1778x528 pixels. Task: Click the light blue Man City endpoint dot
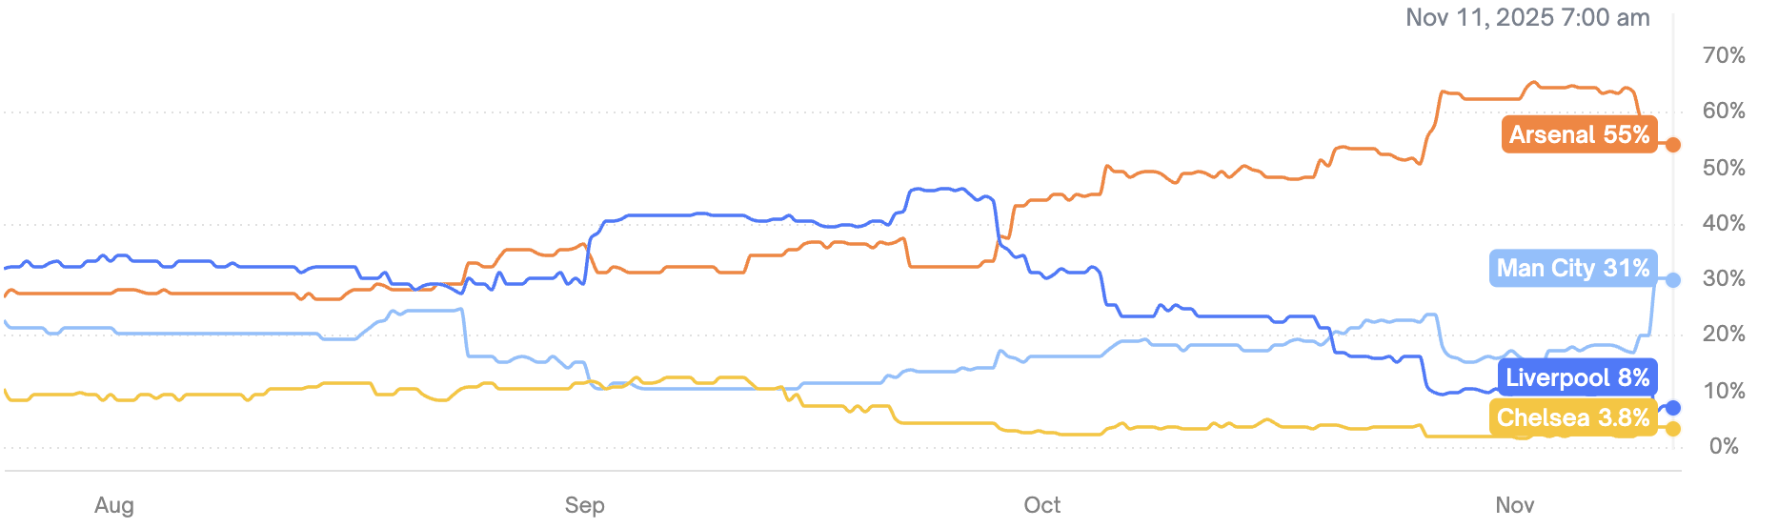(x=1673, y=280)
